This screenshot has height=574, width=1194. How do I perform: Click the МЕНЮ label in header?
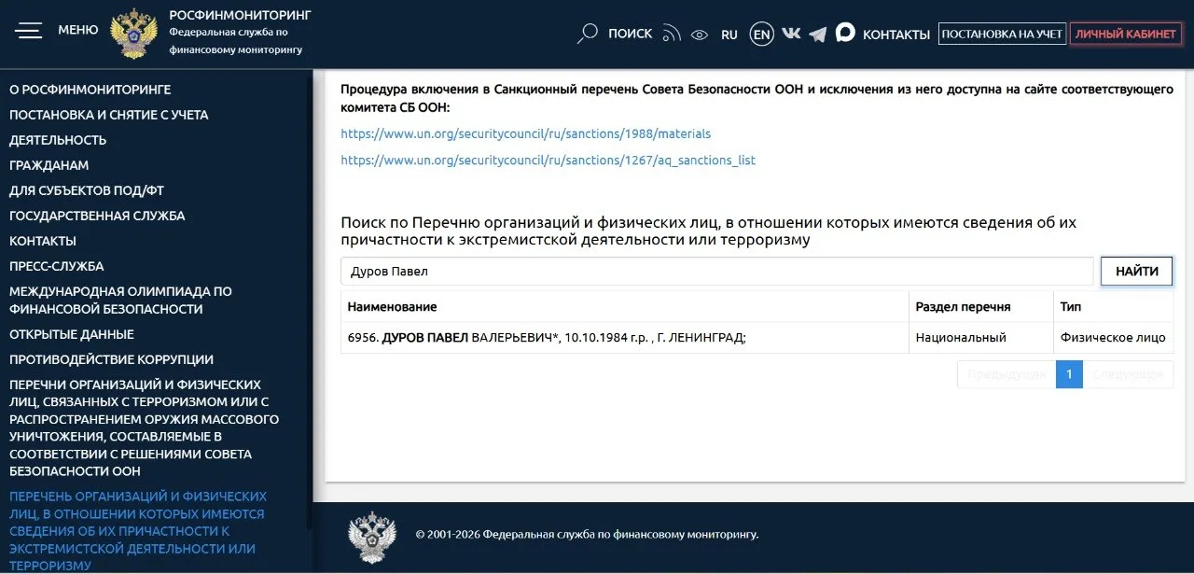[78, 30]
